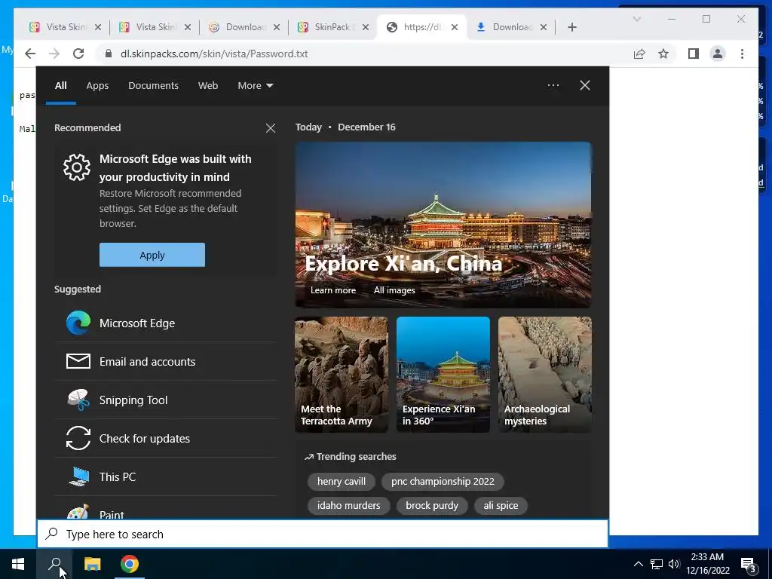Search trending idaho murders
This screenshot has height=579, width=772.
pyautogui.click(x=348, y=506)
